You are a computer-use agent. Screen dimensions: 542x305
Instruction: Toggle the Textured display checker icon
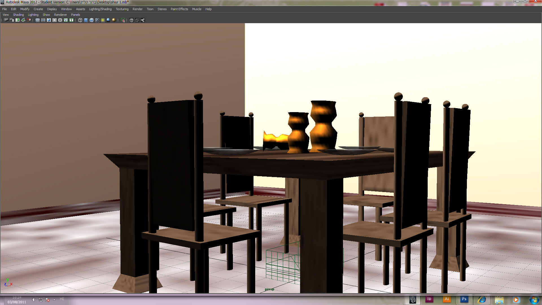tap(97, 20)
